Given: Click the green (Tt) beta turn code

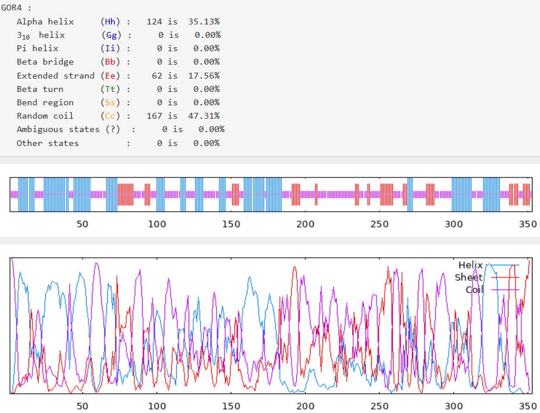Looking at the screenshot, I should point(110,89).
